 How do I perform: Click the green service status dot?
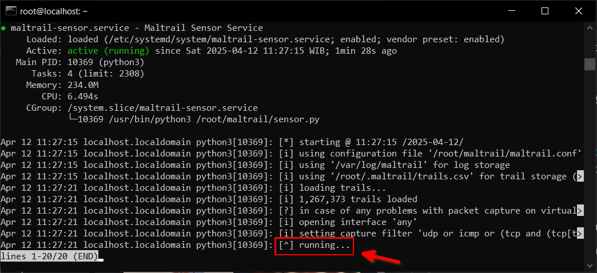pyautogui.click(x=3, y=28)
